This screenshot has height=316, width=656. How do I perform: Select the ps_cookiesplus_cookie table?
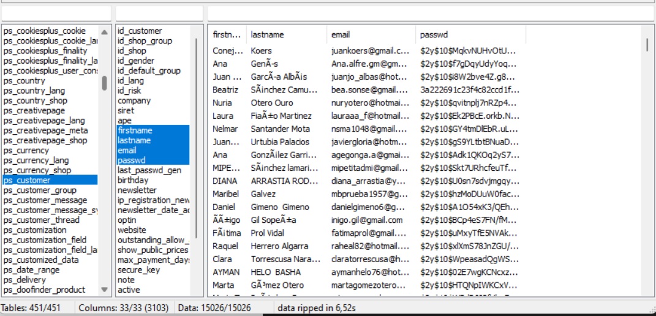click(50, 31)
